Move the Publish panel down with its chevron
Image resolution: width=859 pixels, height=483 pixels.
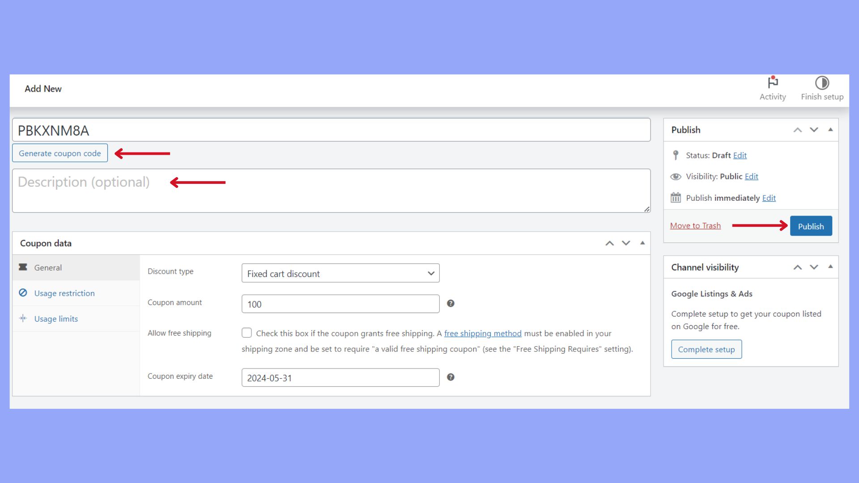click(814, 130)
